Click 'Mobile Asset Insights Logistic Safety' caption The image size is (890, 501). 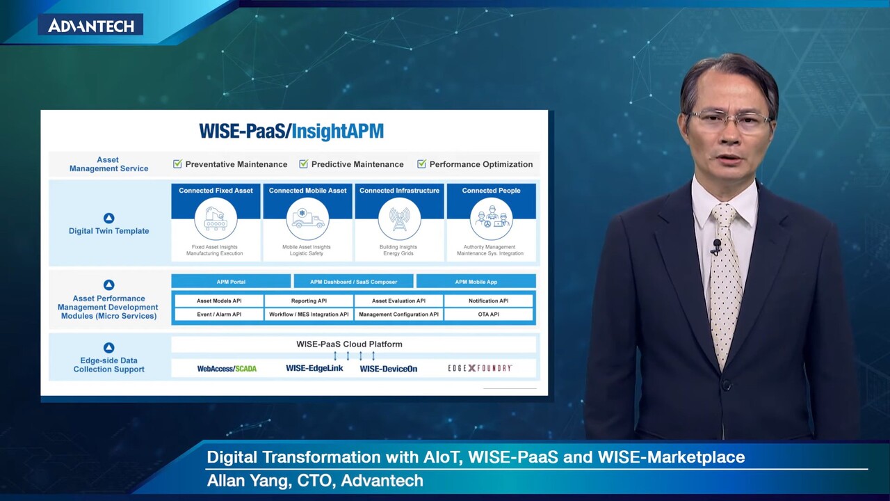pos(307,250)
